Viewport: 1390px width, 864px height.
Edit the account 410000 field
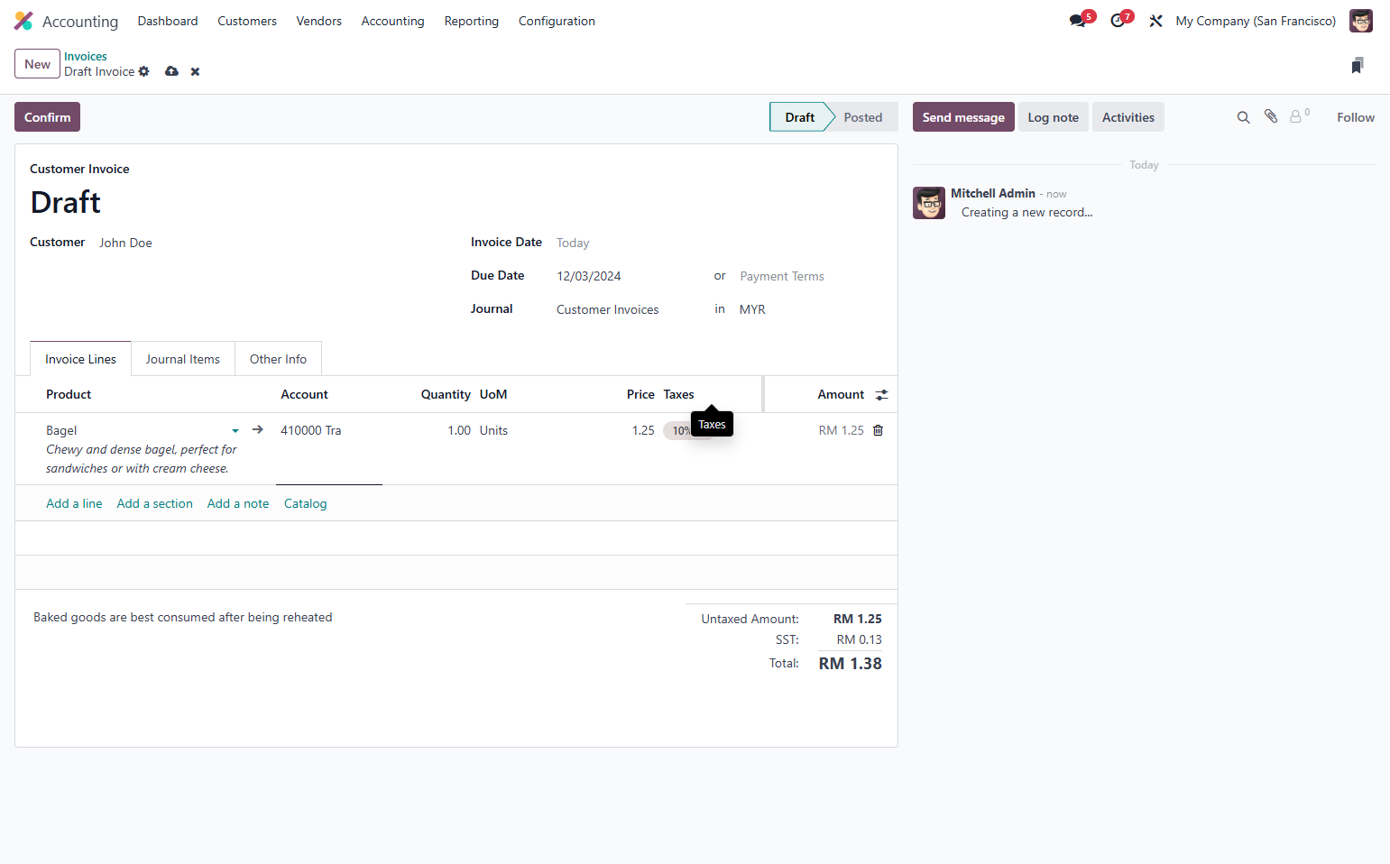click(x=328, y=430)
